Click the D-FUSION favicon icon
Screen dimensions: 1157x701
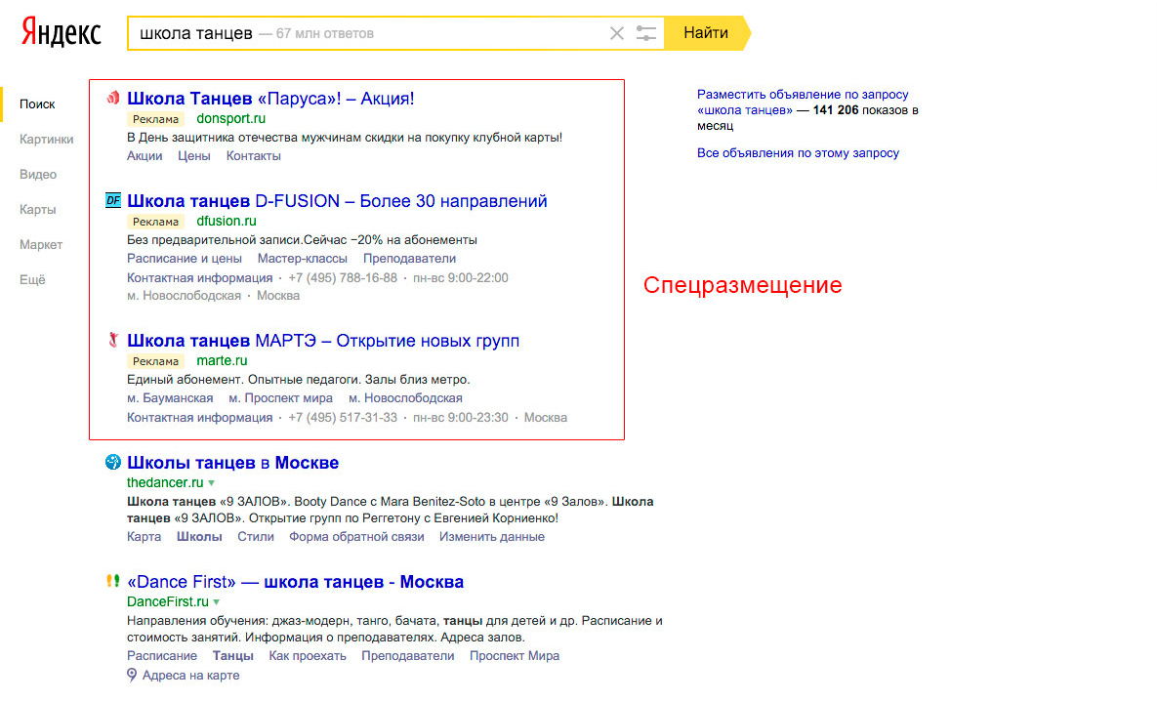(113, 200)
